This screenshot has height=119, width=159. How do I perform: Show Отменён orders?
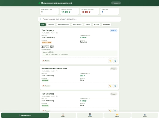pos(106,25)
